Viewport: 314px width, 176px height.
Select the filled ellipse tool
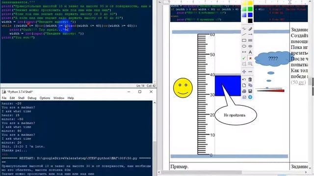[250, 46]
